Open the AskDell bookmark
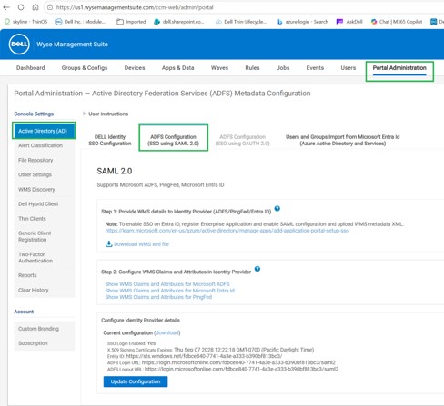Image resolution: width=444 pixels, height=406 pixels. pos(349,22)
